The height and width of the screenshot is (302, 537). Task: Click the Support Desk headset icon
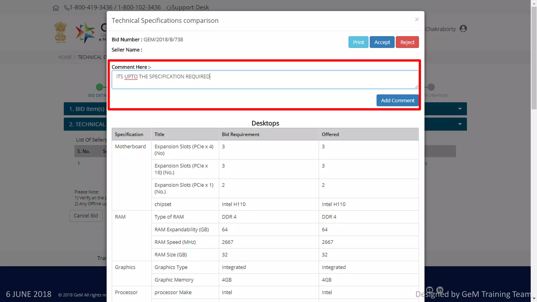tap(169, 8)
